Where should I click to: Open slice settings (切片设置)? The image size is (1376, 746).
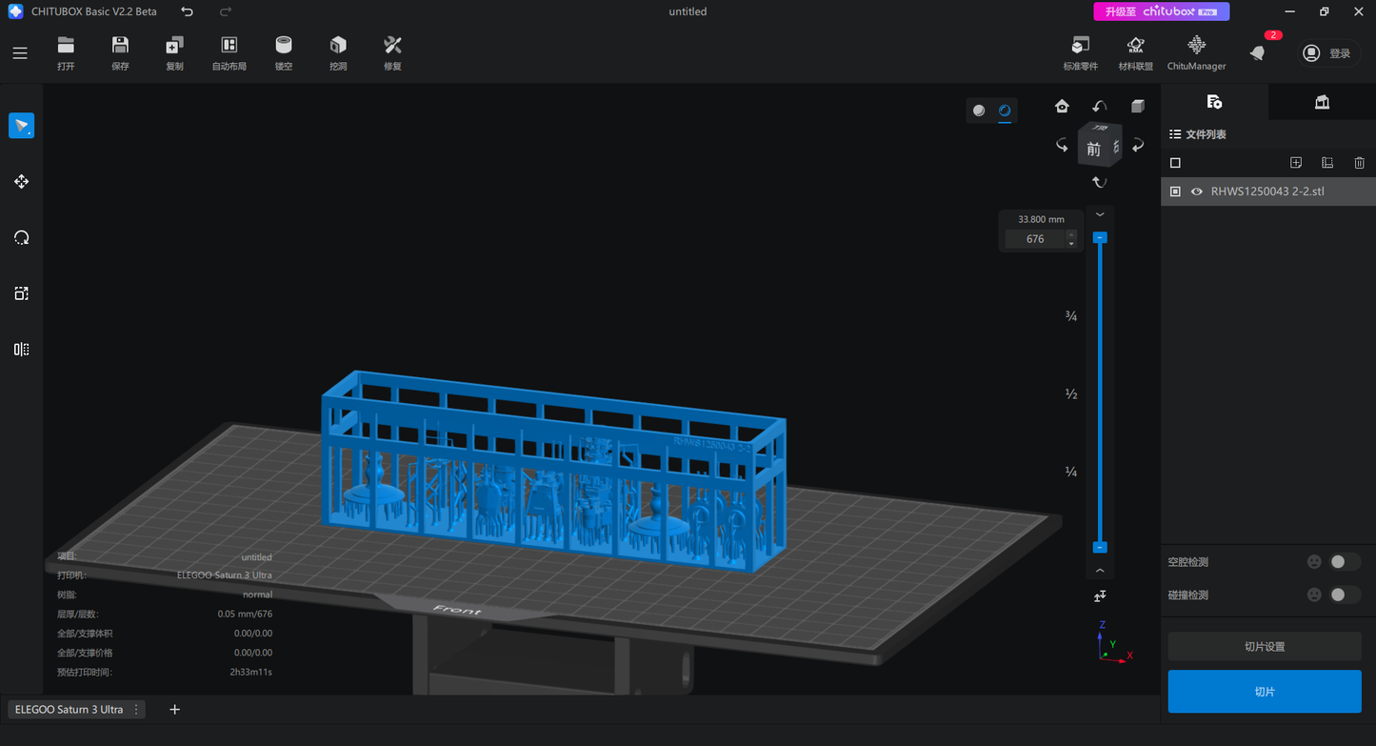click(1265, 647)
